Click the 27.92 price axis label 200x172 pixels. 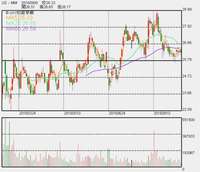coord(187,26)
